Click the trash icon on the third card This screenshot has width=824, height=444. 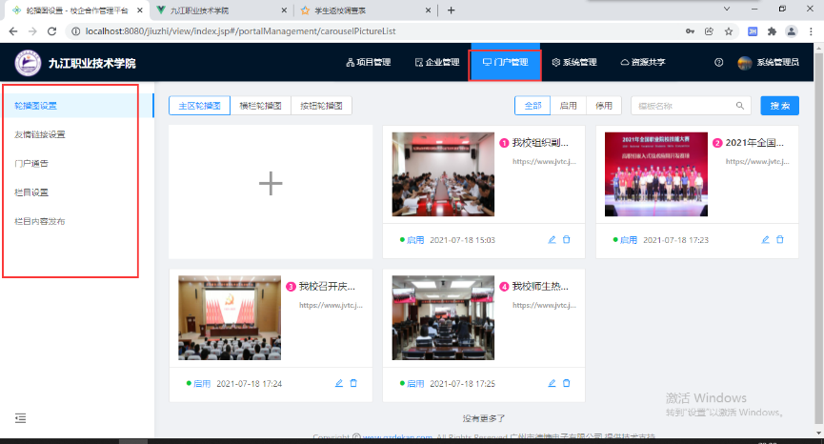tap(353, 383)
